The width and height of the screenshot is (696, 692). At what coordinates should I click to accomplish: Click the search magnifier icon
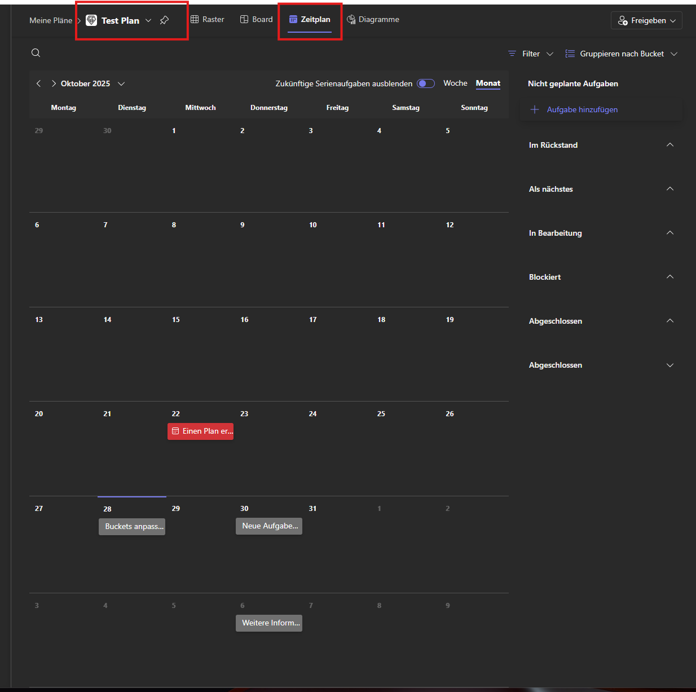point(36,53)
